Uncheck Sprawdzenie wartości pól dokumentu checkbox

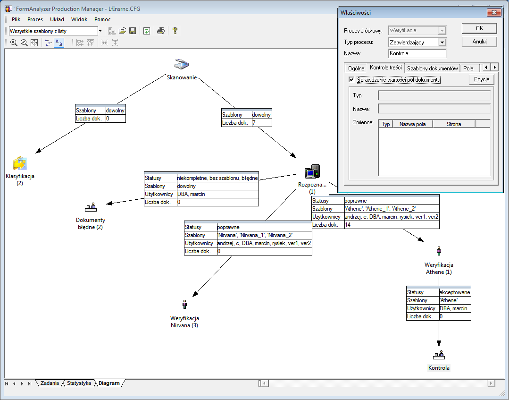[351, 80]
